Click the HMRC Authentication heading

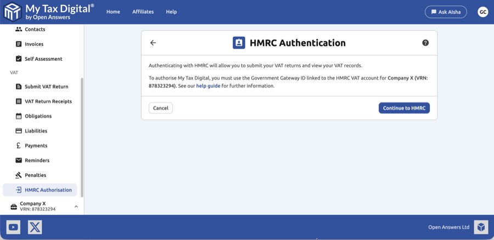tap(297, 43)
